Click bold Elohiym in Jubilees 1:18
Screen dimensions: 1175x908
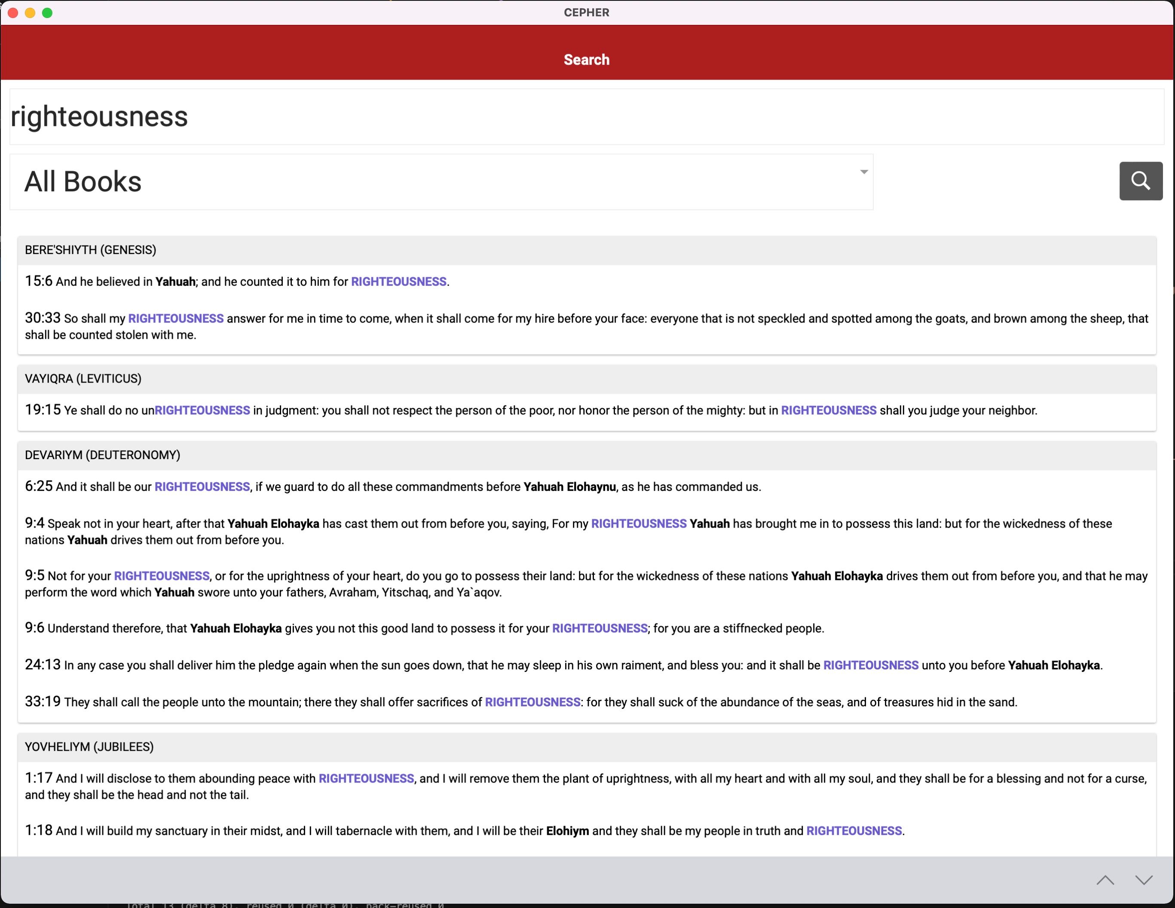[568, 831]
